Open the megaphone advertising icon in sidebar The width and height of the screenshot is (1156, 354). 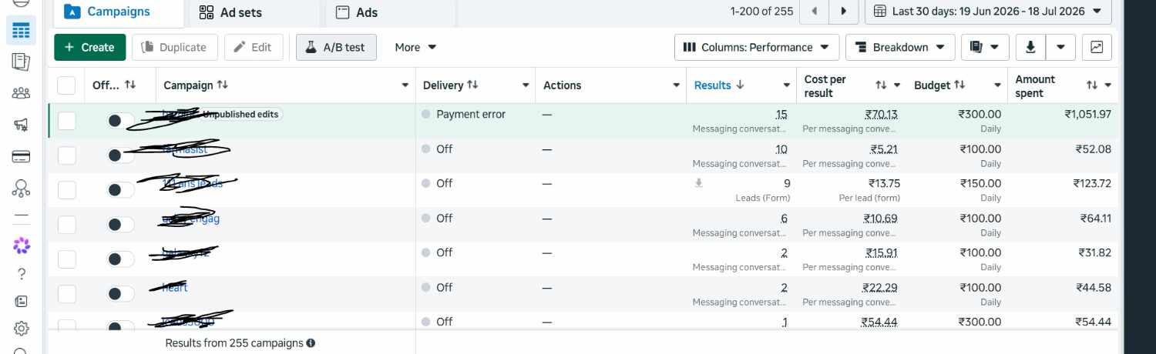point(22,125)
